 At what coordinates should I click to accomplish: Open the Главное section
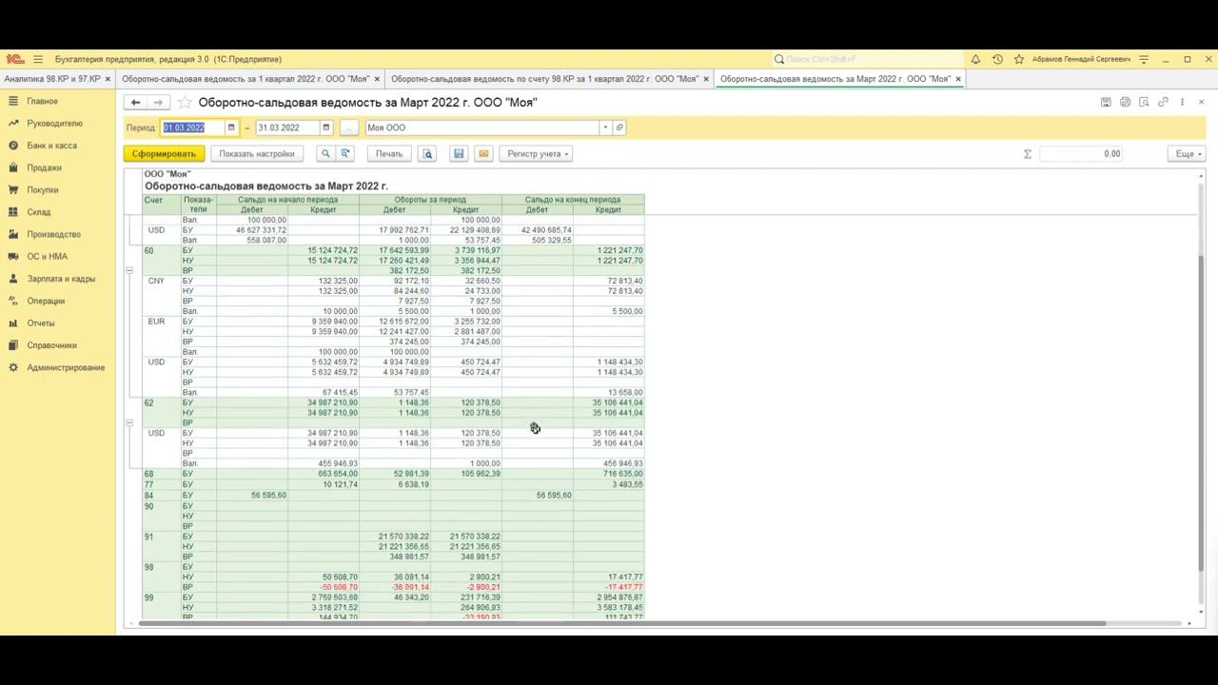point(43,101)
